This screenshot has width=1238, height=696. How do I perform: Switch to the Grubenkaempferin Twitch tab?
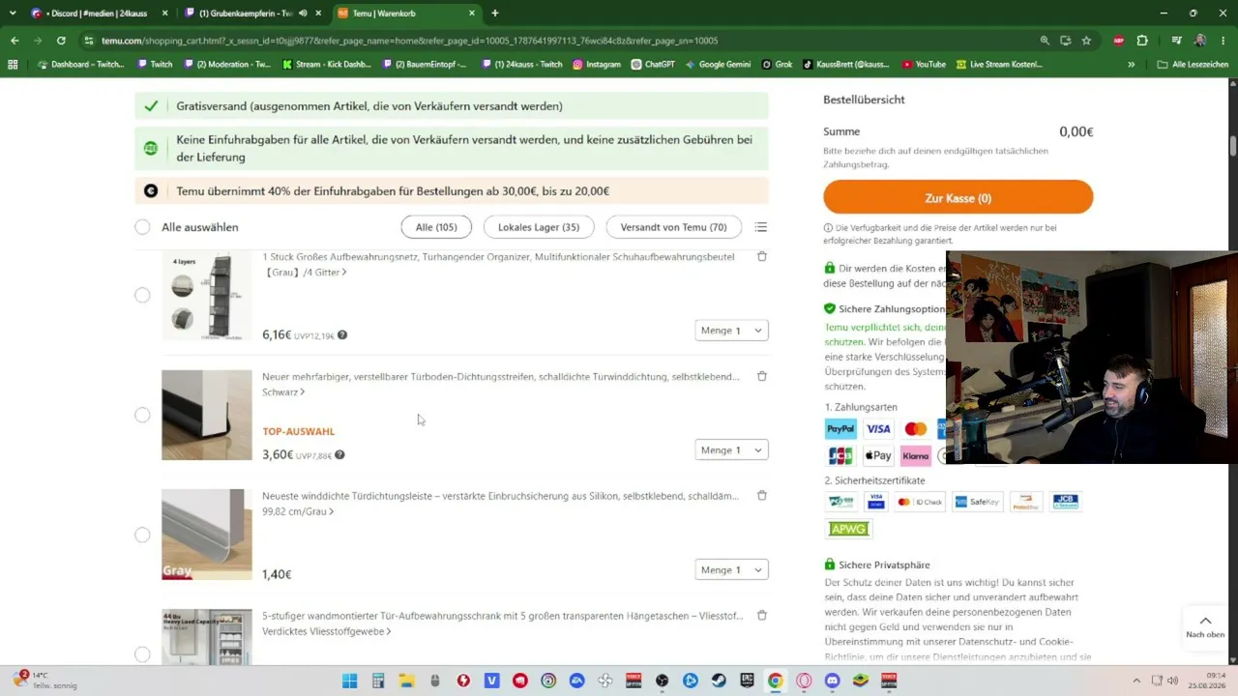(255, 14)
